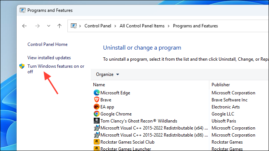
Task: Select Visual C++ 2015-2022 Redistributable (x64) name
Action: click(x=154, y=128)
